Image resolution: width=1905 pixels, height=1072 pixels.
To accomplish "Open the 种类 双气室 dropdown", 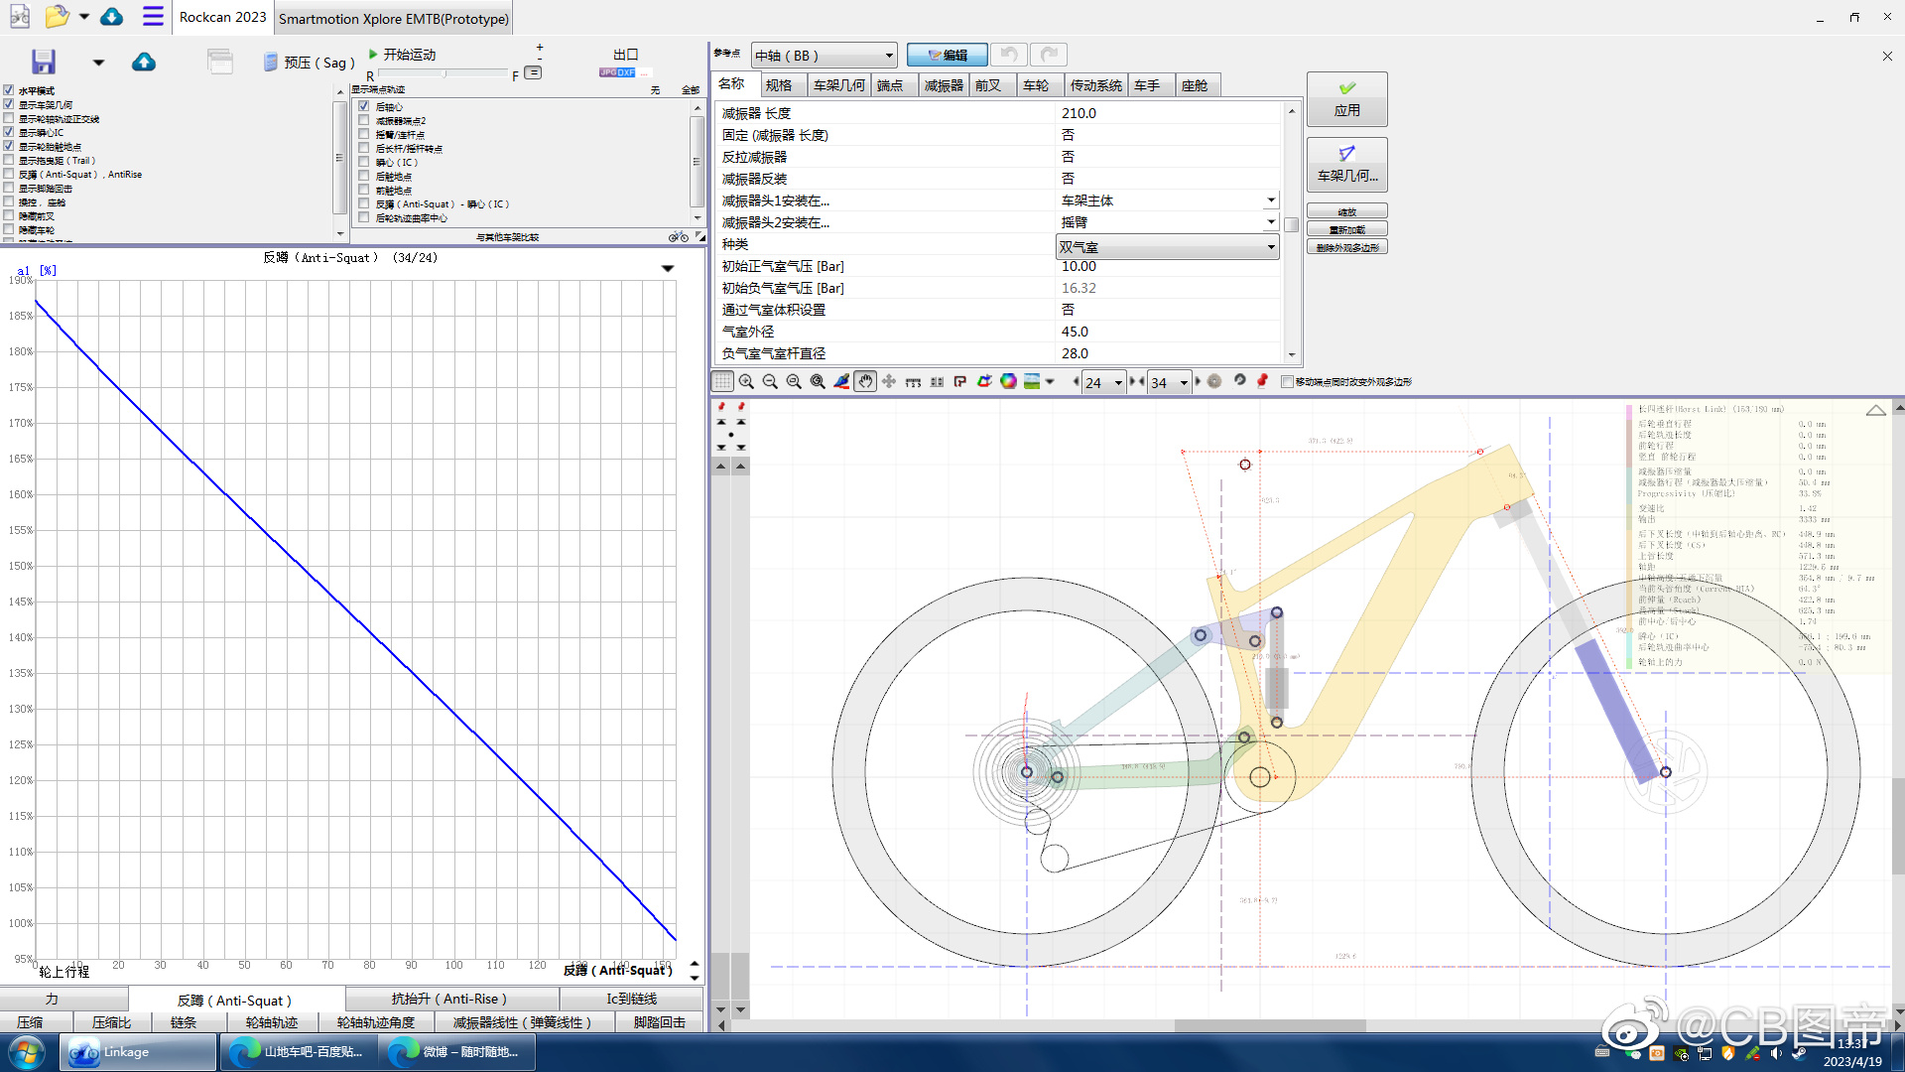I will (1168, 247).
